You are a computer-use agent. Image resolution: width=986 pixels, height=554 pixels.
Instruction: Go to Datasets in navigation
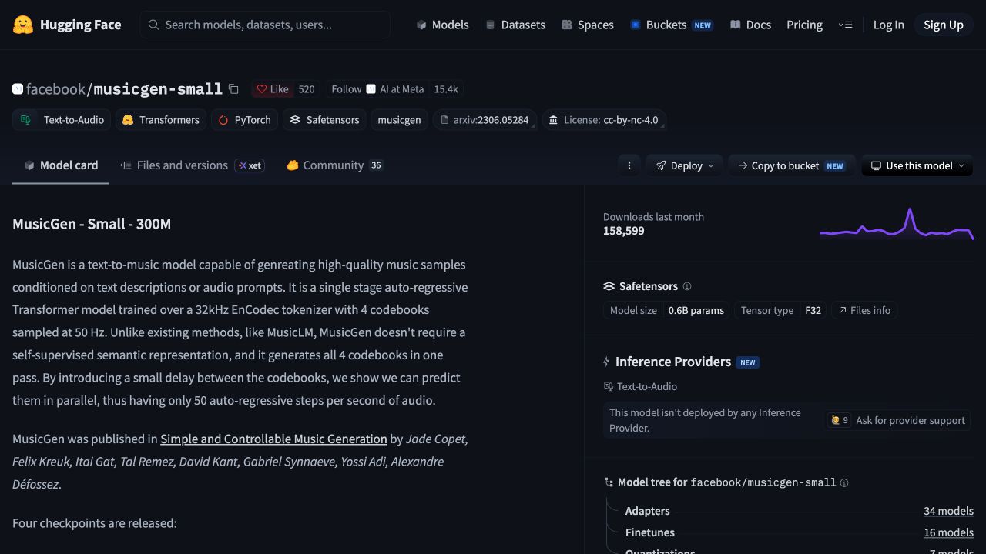(x=515, y=25)
